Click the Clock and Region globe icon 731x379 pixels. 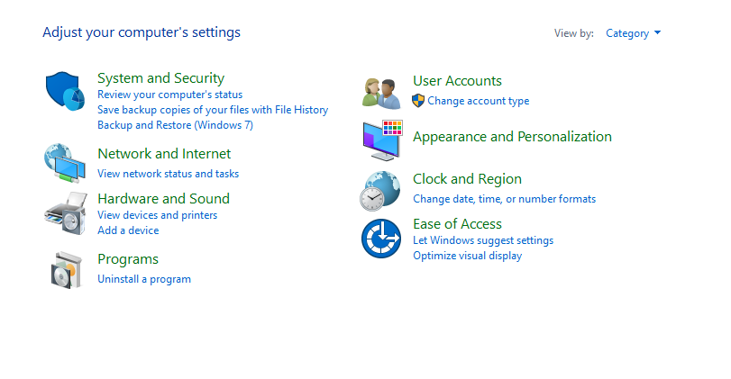[x=380, y=191]
